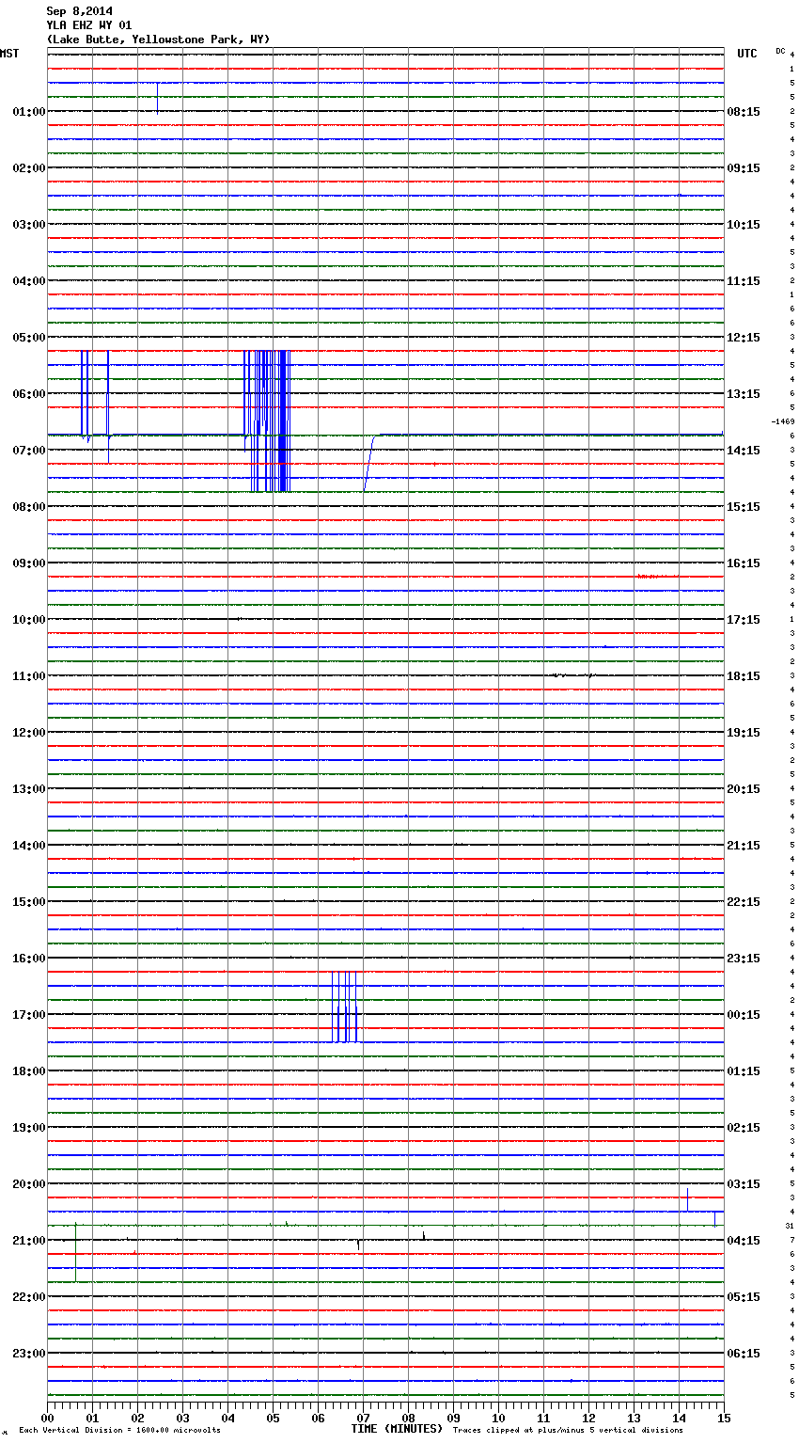Click the 22:15 UTC time label

744,902
